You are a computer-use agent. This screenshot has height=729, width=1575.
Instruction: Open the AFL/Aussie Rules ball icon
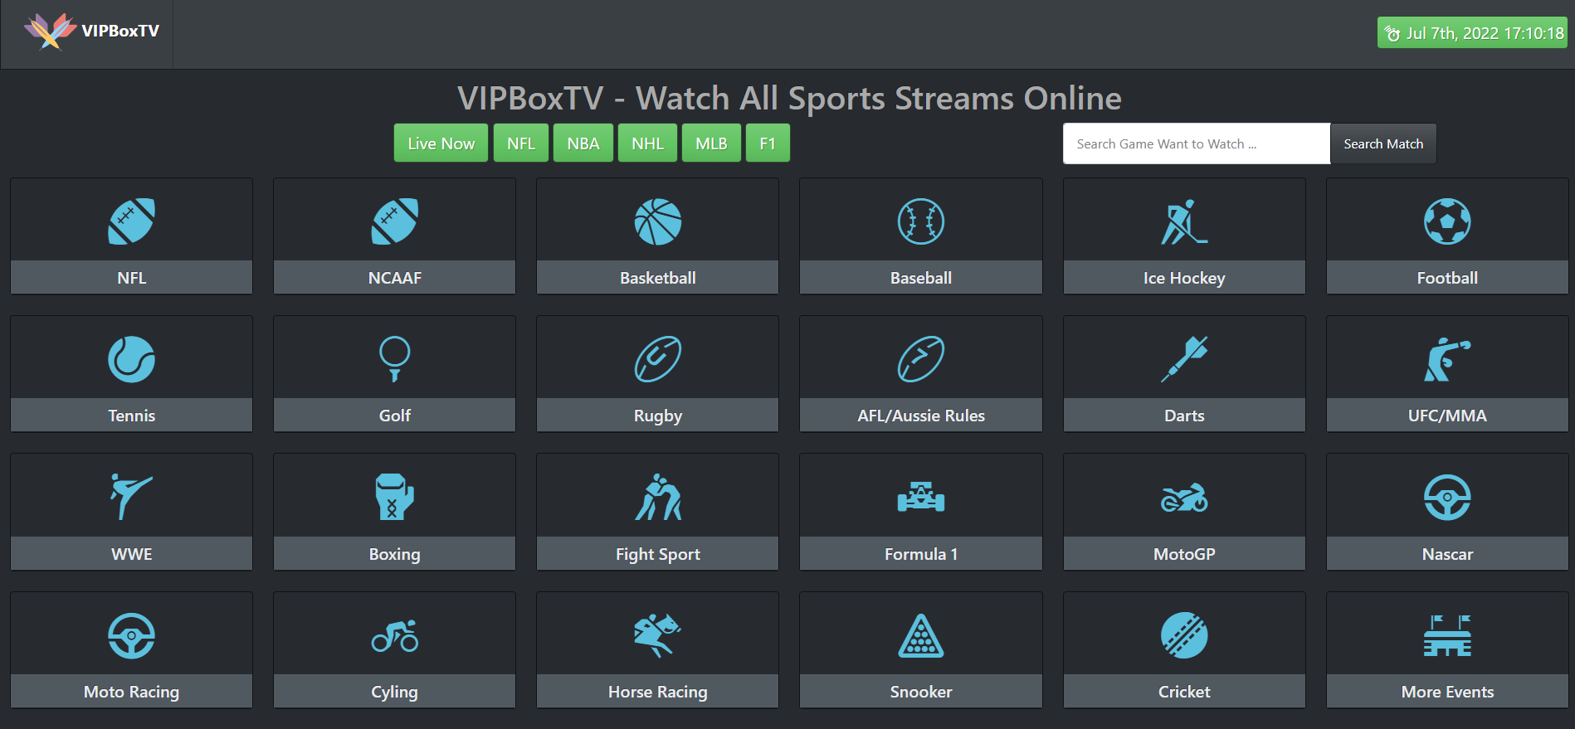(920, 359)
